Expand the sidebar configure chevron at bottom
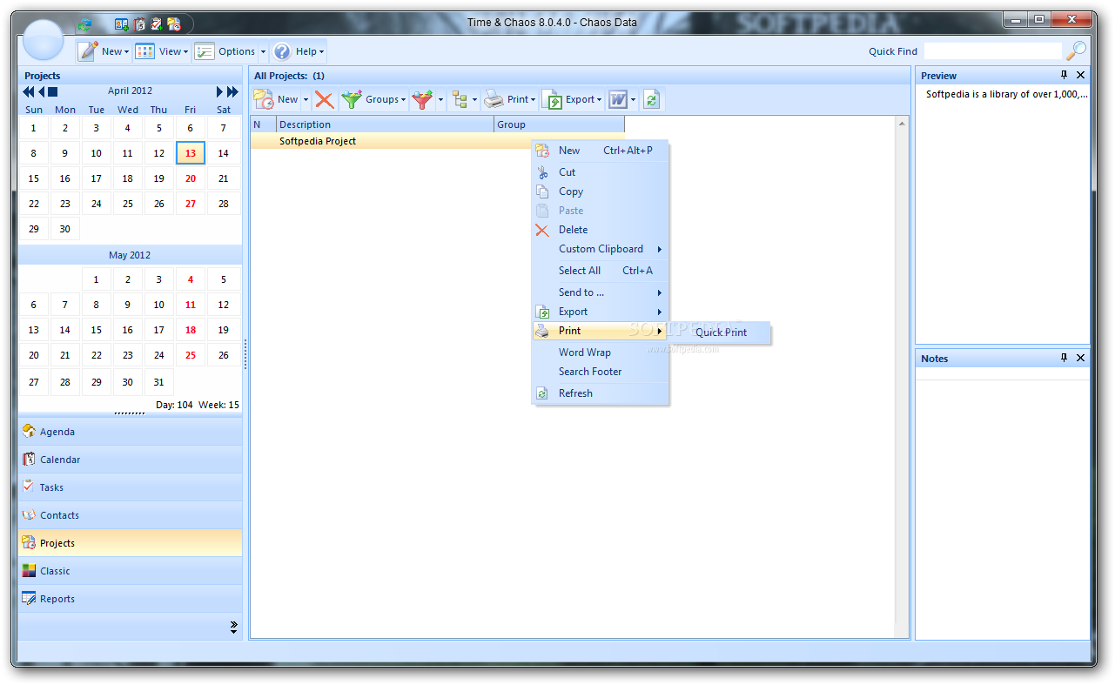This screenshot has width=1115, height=685. pos(233,627)
